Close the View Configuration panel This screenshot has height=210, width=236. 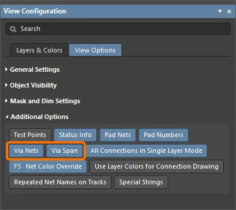230,12
